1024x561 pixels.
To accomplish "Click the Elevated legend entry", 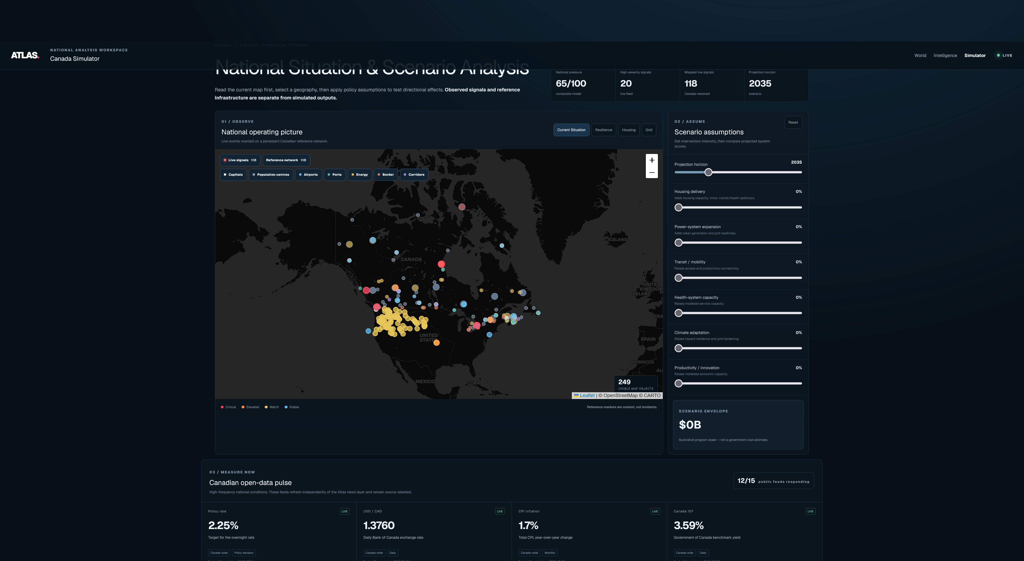I will [250, 407].
